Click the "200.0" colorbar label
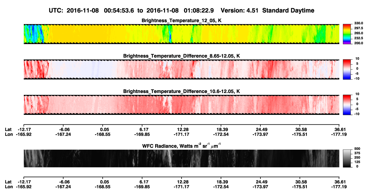The width and height of the screenshot is (377, 193). click(359, 43)
